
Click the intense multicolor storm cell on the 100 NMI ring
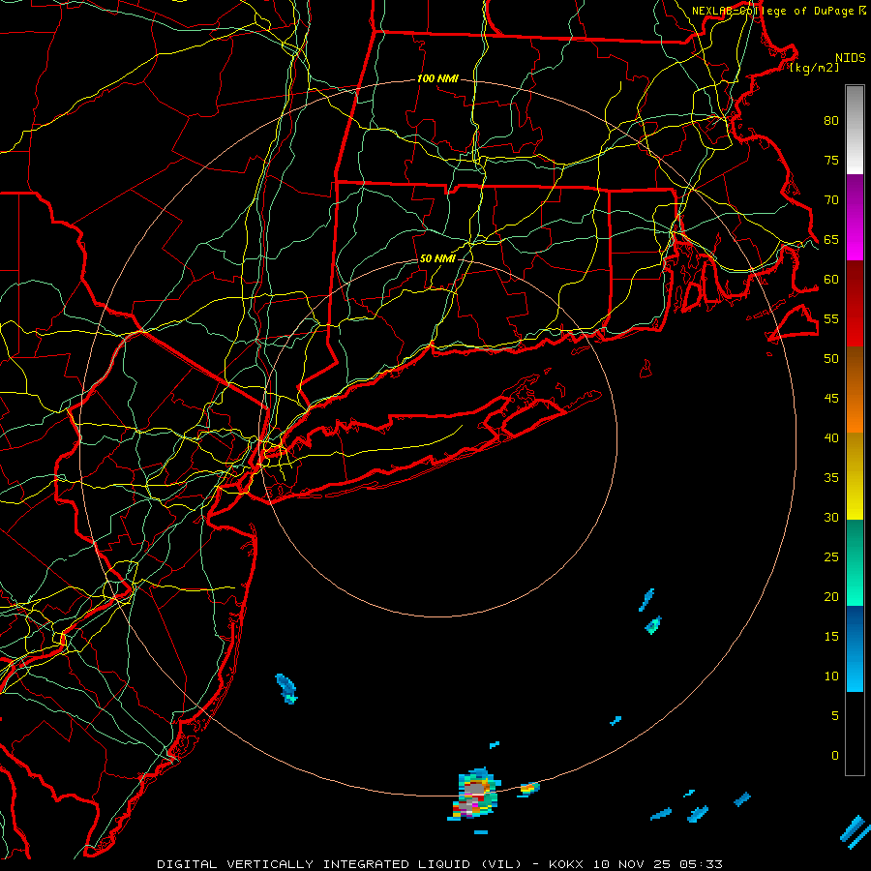[x=474, y=795]
